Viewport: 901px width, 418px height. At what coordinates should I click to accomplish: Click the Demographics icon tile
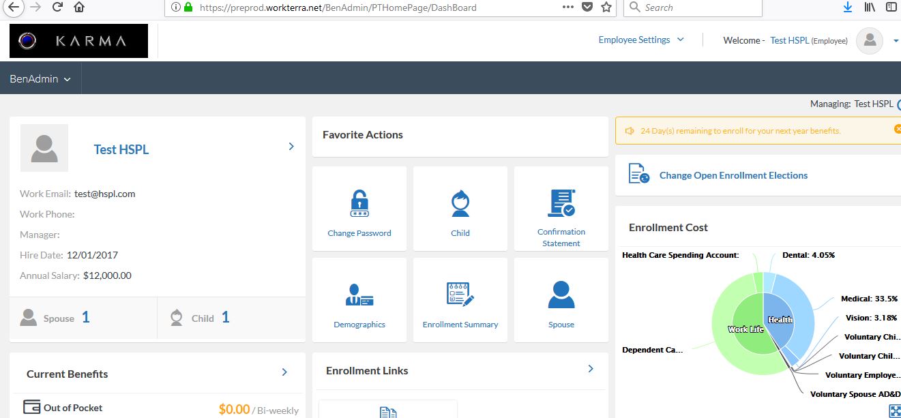(x=359, y=295)
